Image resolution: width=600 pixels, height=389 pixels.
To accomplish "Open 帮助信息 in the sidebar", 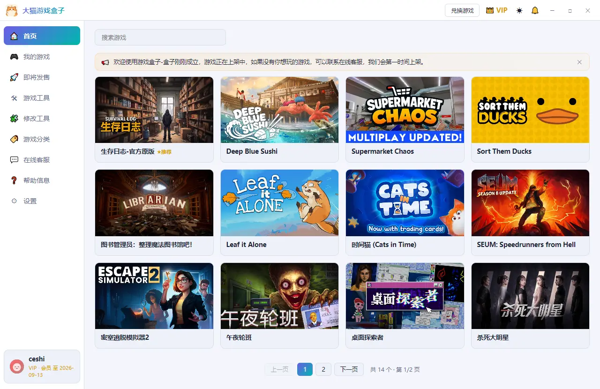I will point(42,180).
